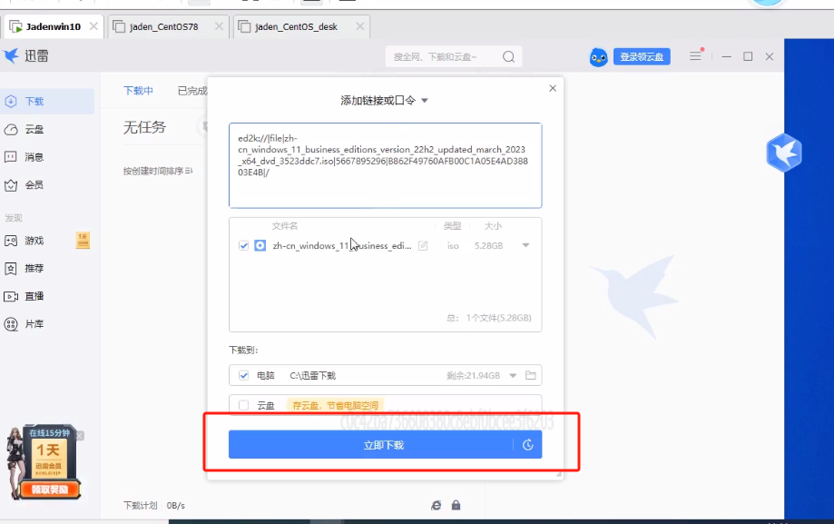
Task: Click the 类型 column header
Action: [x=452, y=226]
